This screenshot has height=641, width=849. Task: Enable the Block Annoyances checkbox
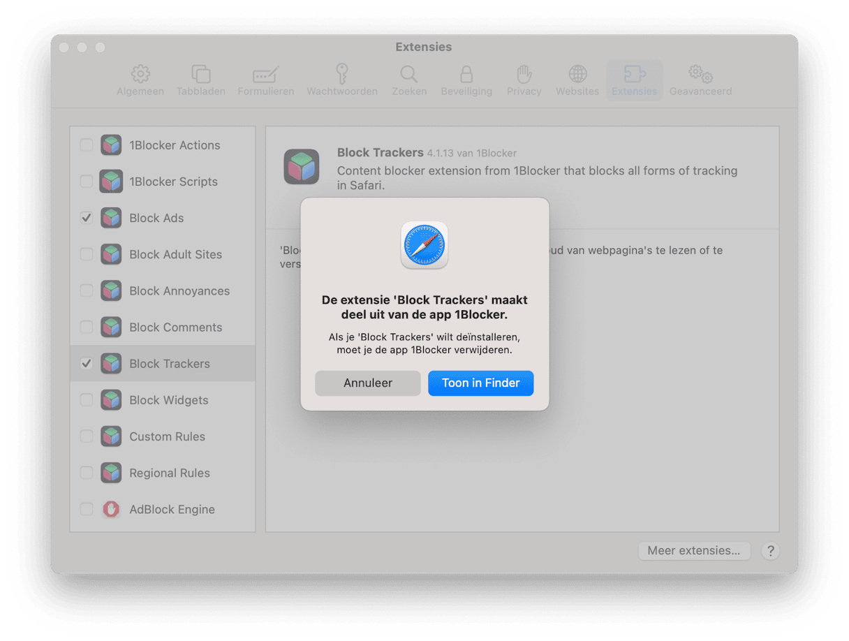87,290
